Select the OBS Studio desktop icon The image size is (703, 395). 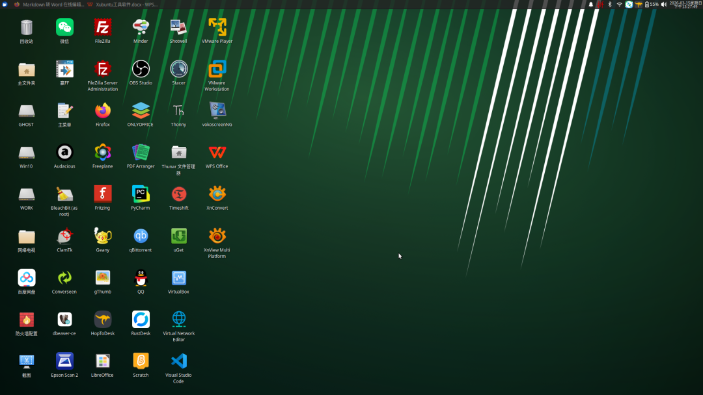coord(141,73)
